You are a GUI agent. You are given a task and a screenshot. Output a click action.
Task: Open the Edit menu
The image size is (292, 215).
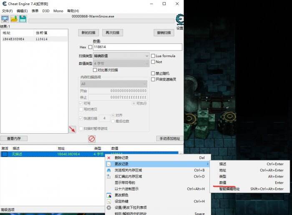pyautogui.click(x=22, y=11)
